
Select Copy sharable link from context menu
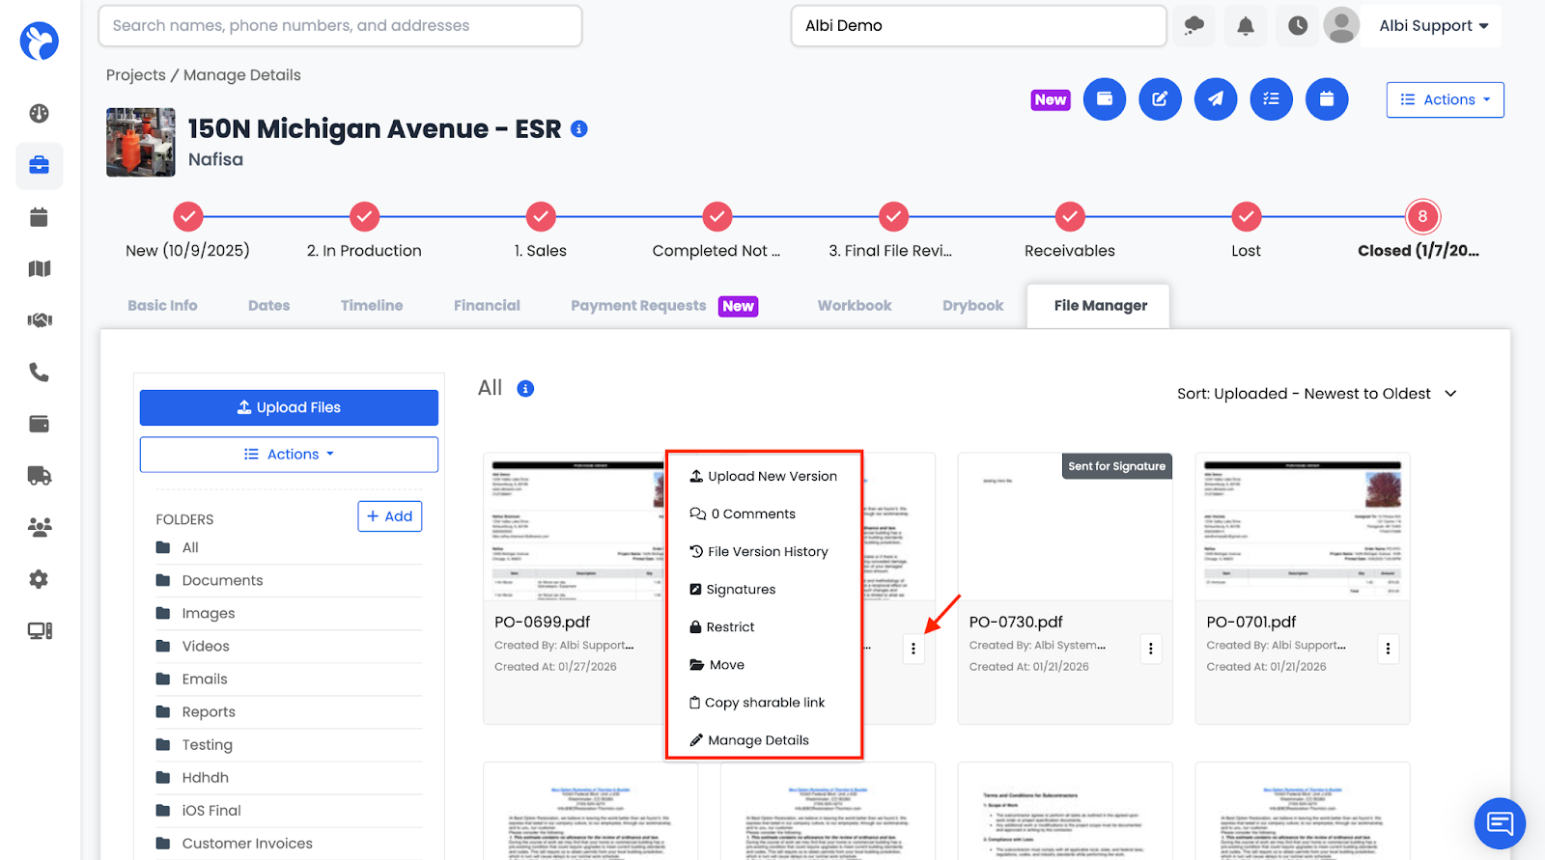(x=764, y=703)
